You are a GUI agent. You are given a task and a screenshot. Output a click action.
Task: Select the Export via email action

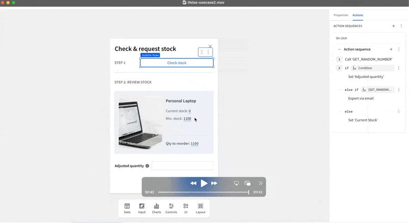(x=361, y=98)
